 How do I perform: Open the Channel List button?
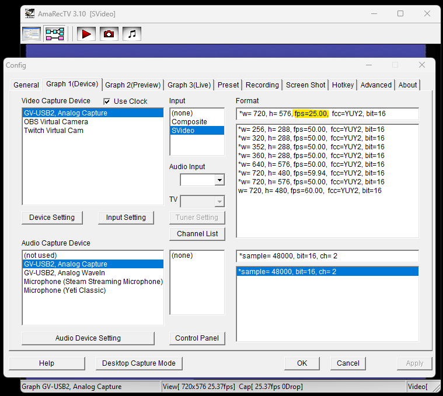click(x=197, y=234)
